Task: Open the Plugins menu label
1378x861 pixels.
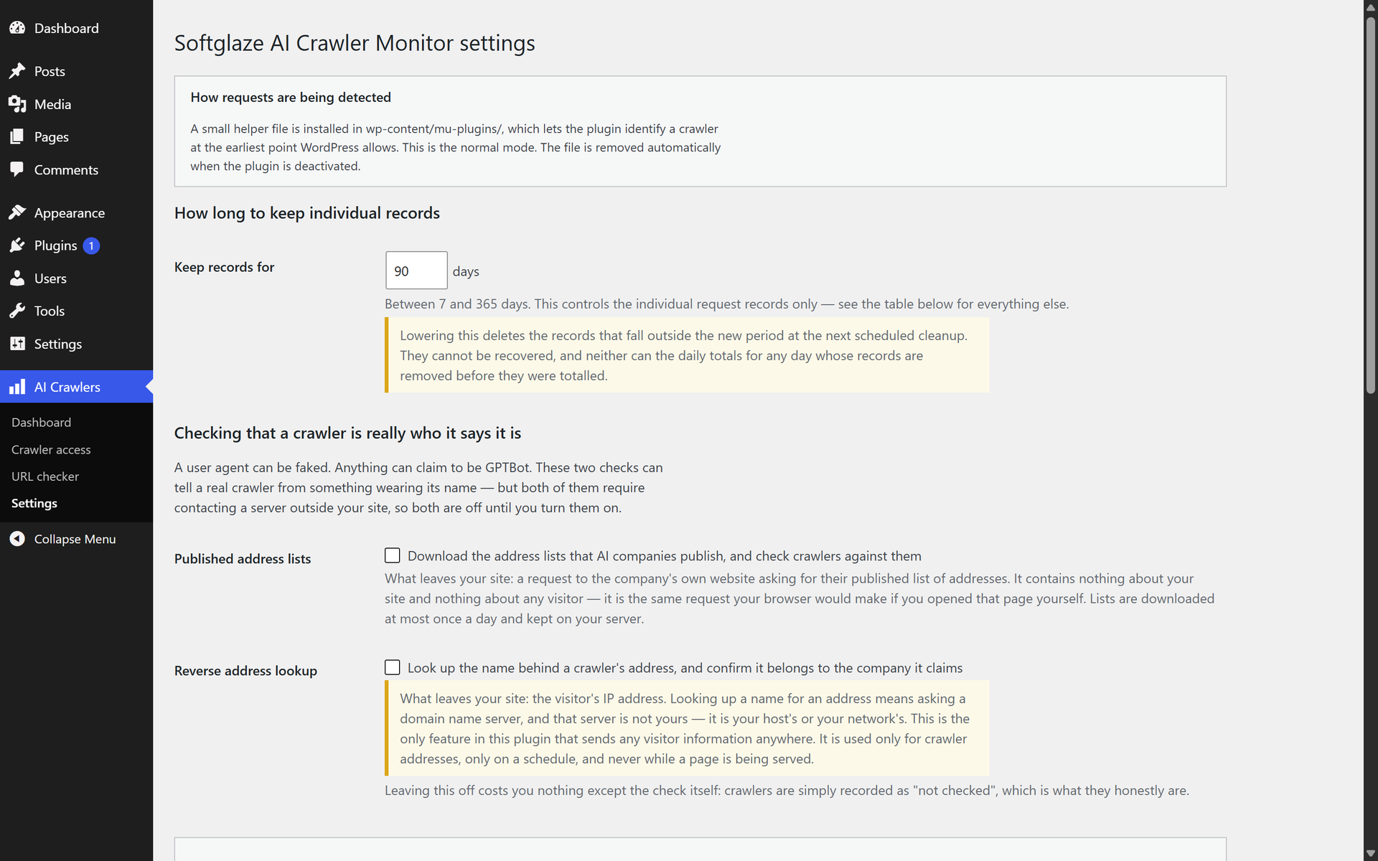Action: [x=55, y=245]
